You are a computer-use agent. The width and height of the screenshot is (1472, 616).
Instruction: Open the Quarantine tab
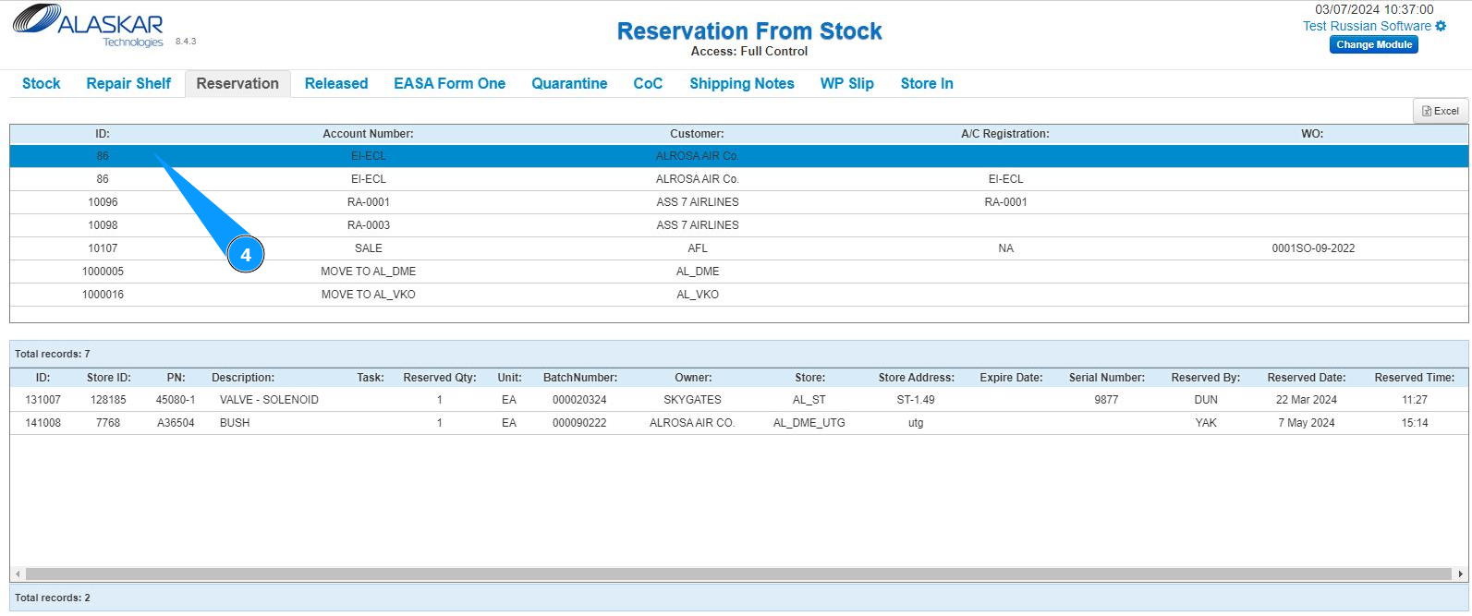pyautogui.click(x=569, y=83)
